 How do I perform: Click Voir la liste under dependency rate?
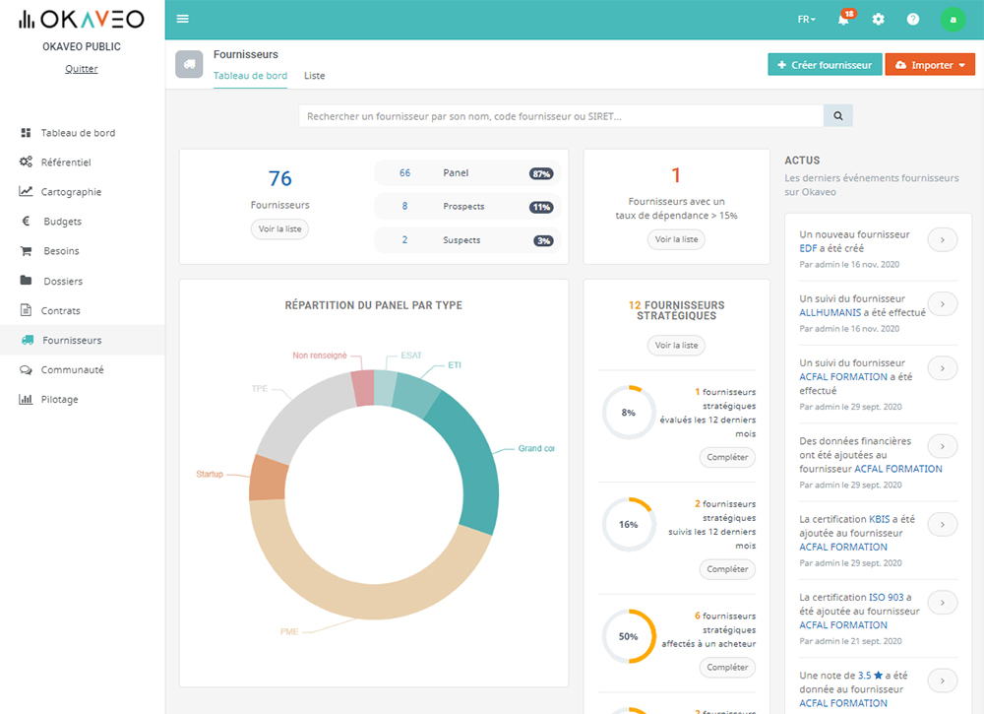pyautogui.click(x=677, y=239)
